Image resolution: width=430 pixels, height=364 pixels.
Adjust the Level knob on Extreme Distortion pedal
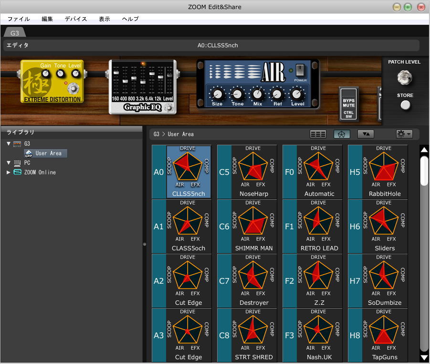coord(75,74)
